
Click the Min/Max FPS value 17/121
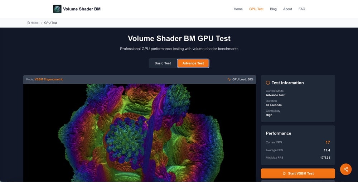click(x=325, y=158)
